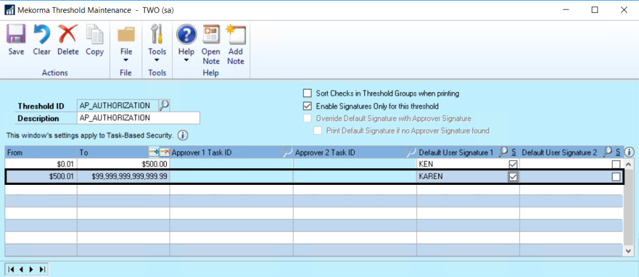Toggle Enable Signatures Only for this threshold

[307, 106]
